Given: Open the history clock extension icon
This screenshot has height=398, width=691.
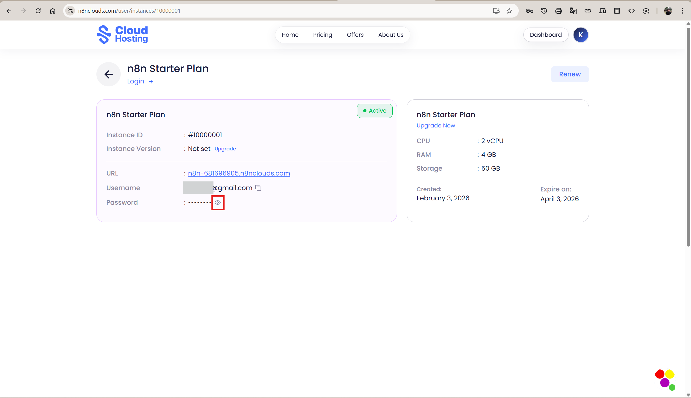Looking at the screenshot, I should coord(544,11).
